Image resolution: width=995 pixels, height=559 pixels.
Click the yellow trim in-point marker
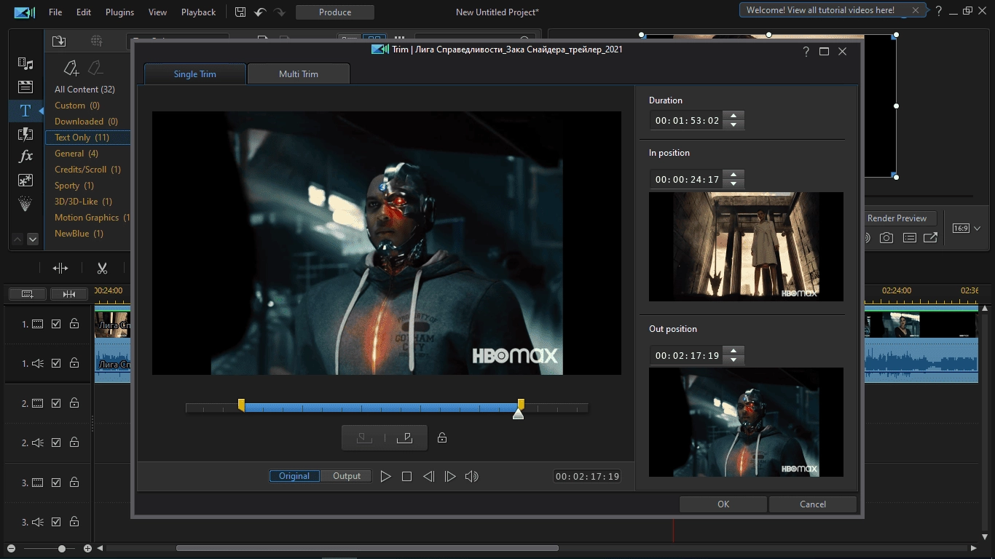[241, 405]
